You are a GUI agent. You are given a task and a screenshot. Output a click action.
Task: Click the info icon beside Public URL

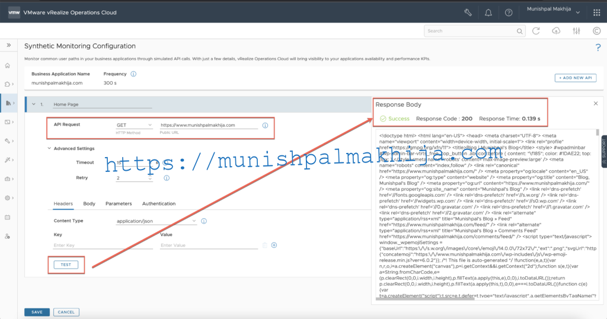[265, 126]
